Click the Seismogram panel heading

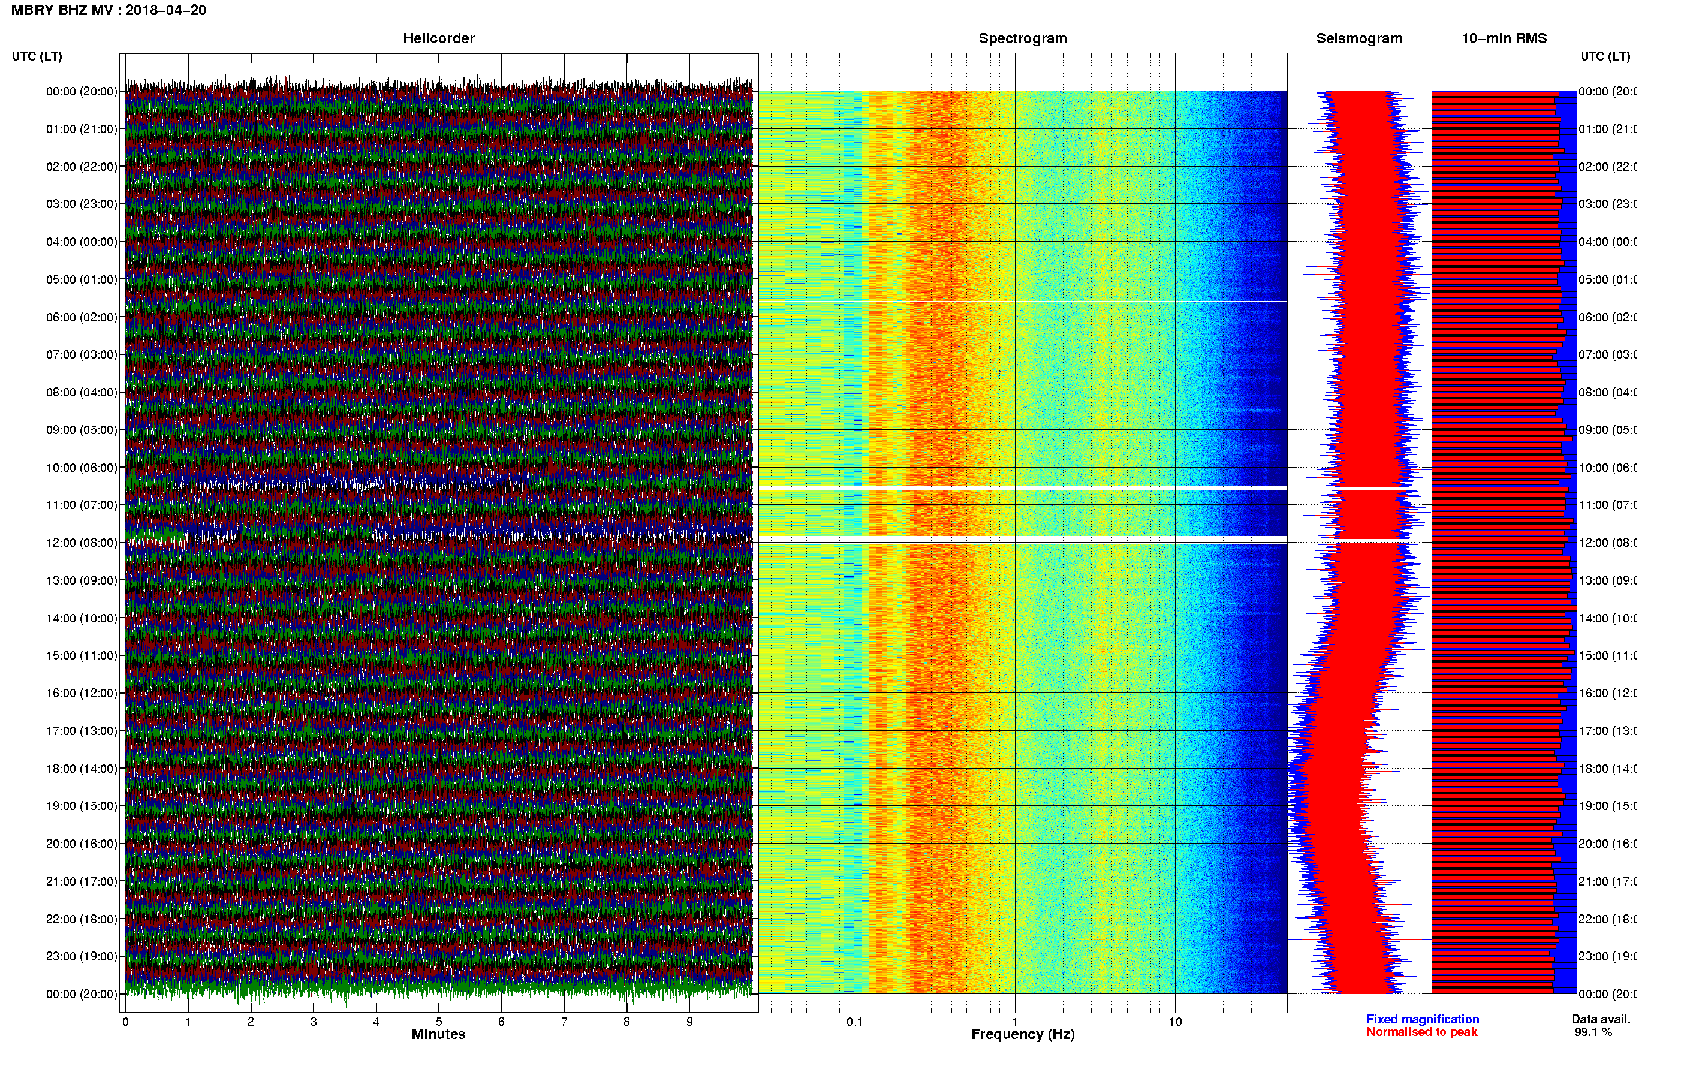point(1359,38)
